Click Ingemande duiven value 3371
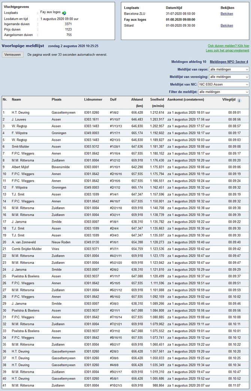Viewport: 251px width, 391px height. point(68,24)
